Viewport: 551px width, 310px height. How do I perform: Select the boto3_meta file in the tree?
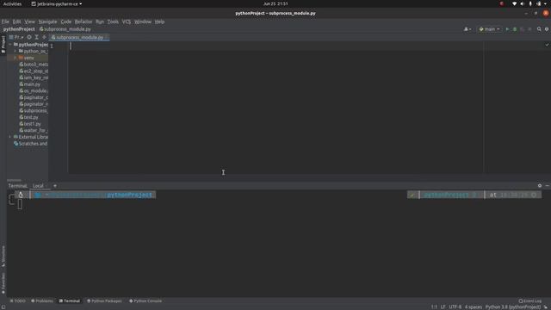point(34,65)
